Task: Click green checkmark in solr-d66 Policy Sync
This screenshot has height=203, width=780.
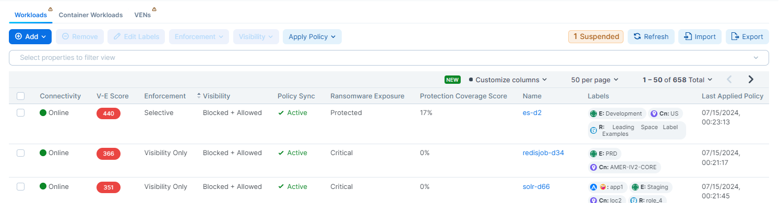Action: coord(281,187)
